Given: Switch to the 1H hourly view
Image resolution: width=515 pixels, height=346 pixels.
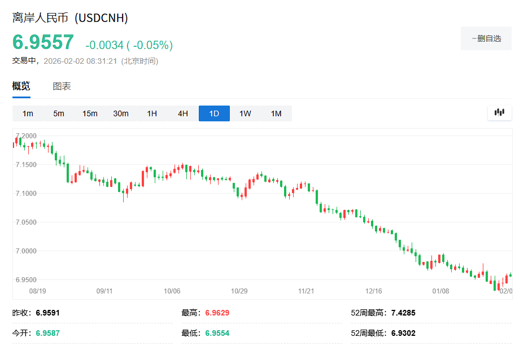Looking at the screenshot, I should click(x=151, y=113).
